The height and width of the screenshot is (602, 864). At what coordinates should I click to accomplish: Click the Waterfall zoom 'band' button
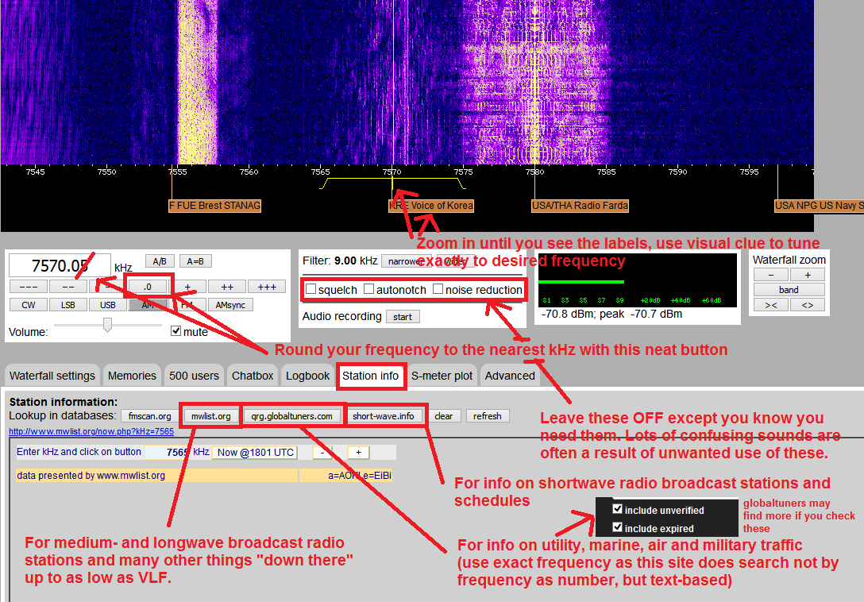click(789, 289)
